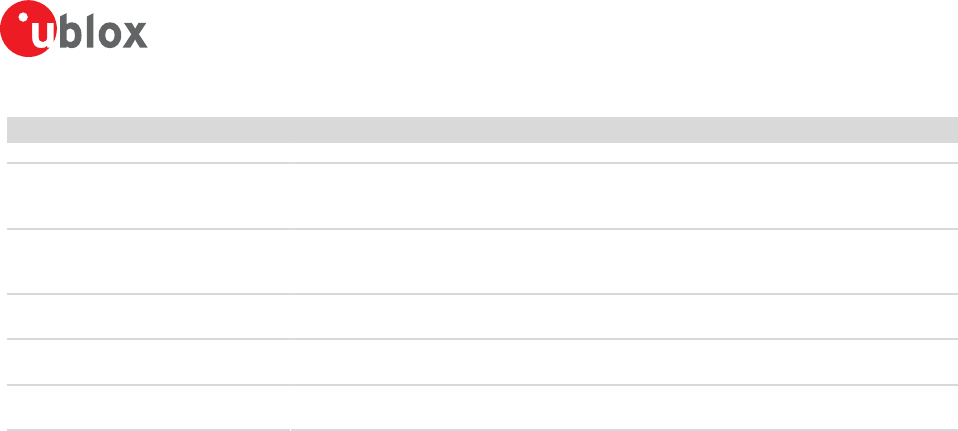Click the red circle with white u
This screenshot has height=431, width=958.
point(29,29)
